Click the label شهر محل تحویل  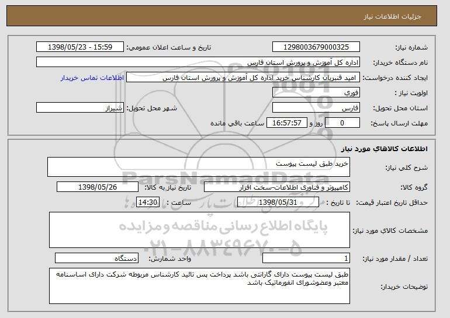click(x=152, y=108)
